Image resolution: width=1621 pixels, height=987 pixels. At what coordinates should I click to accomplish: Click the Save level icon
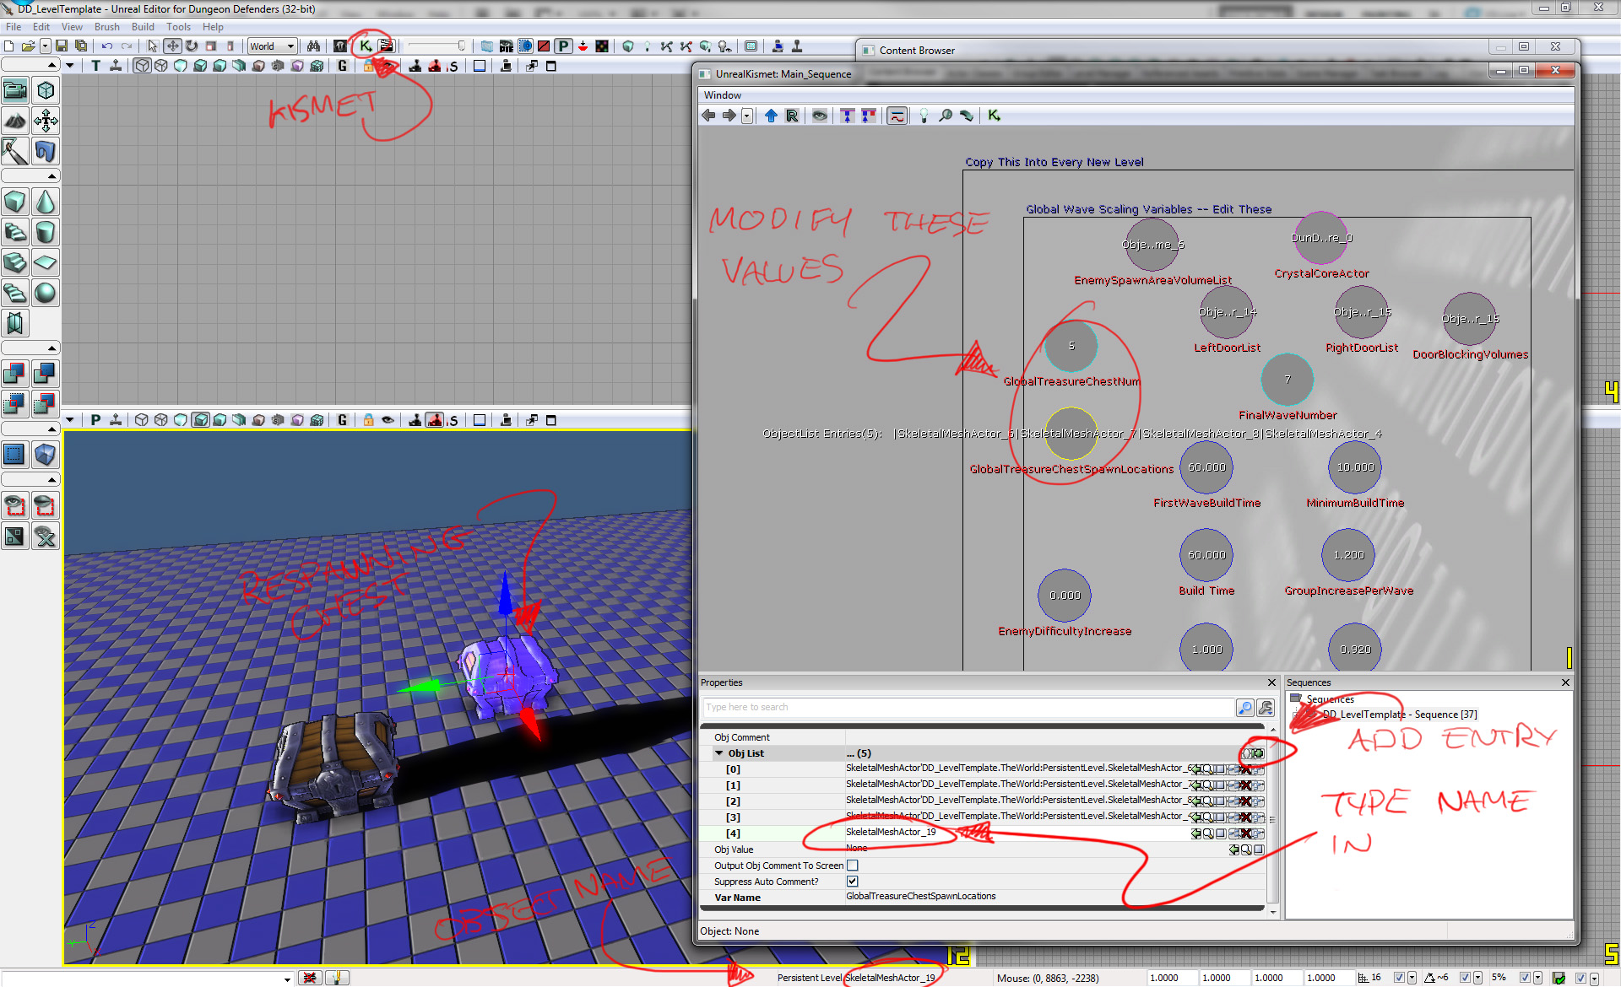click(62, 46)
